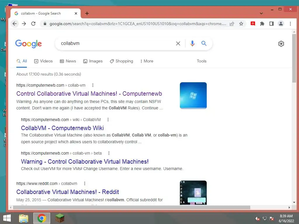Open search Tools
The image size is (299, 224).
pyautogui.click(x=201, y=61)
